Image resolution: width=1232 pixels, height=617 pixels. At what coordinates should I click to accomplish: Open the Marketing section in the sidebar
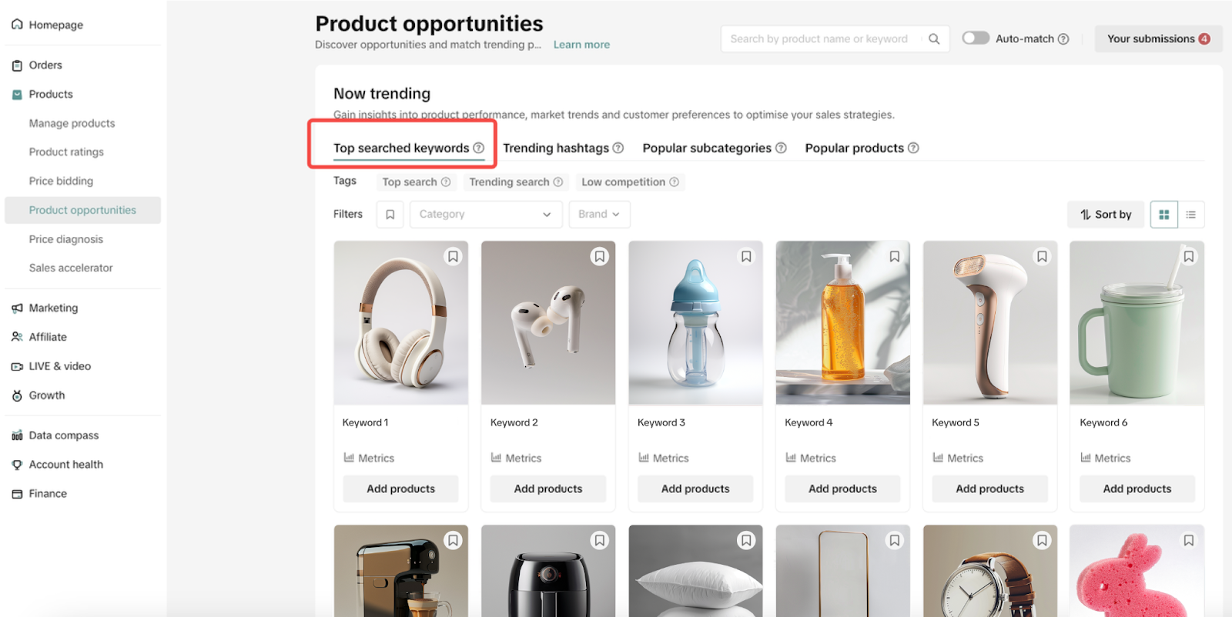tap(53, 307)
